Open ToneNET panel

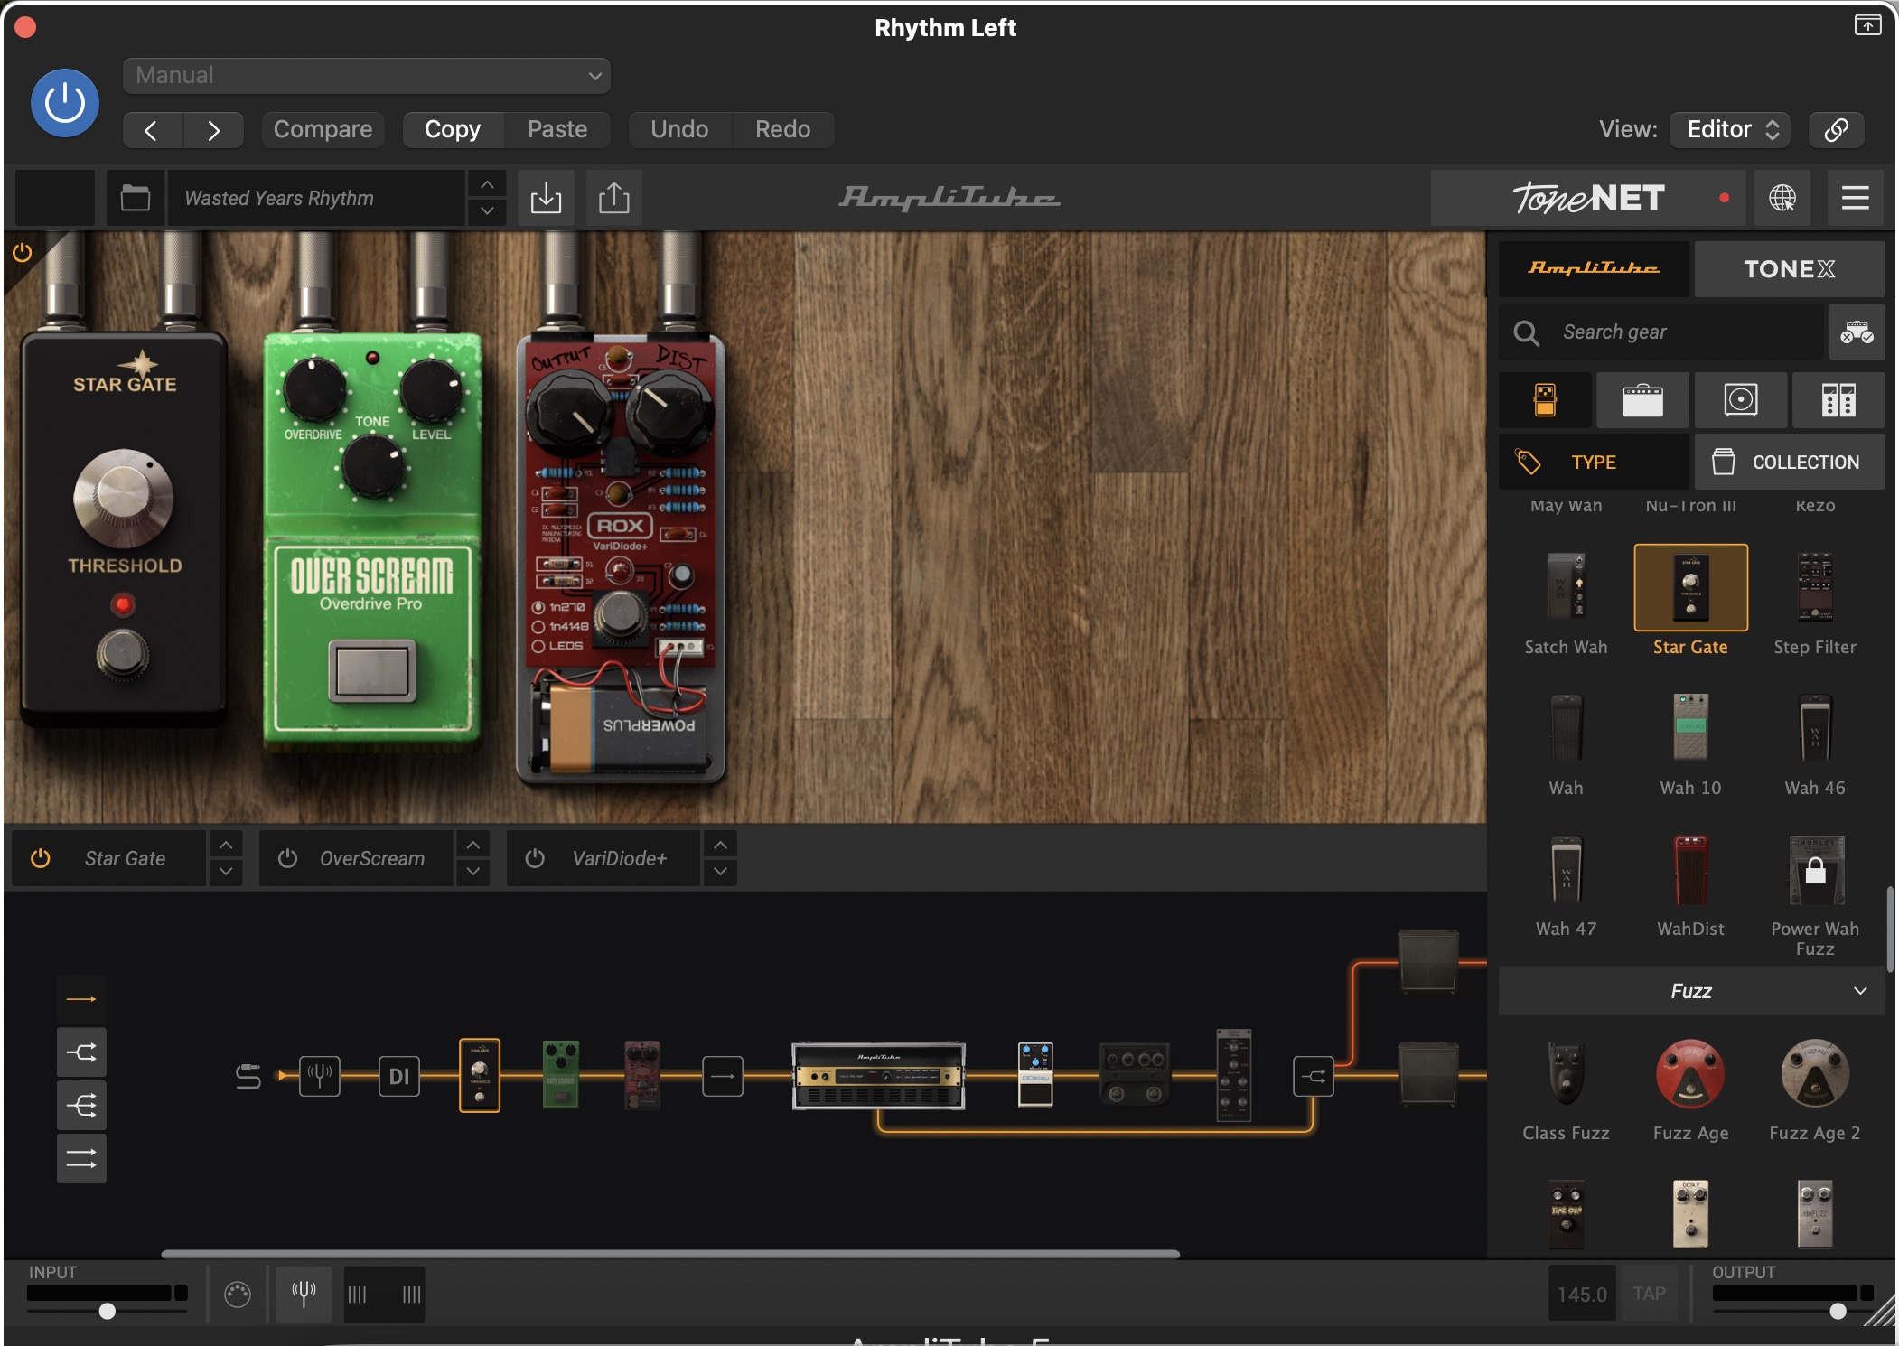1590,198
